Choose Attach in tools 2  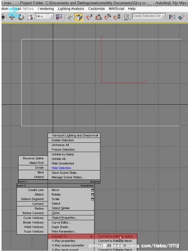(32, 194)
